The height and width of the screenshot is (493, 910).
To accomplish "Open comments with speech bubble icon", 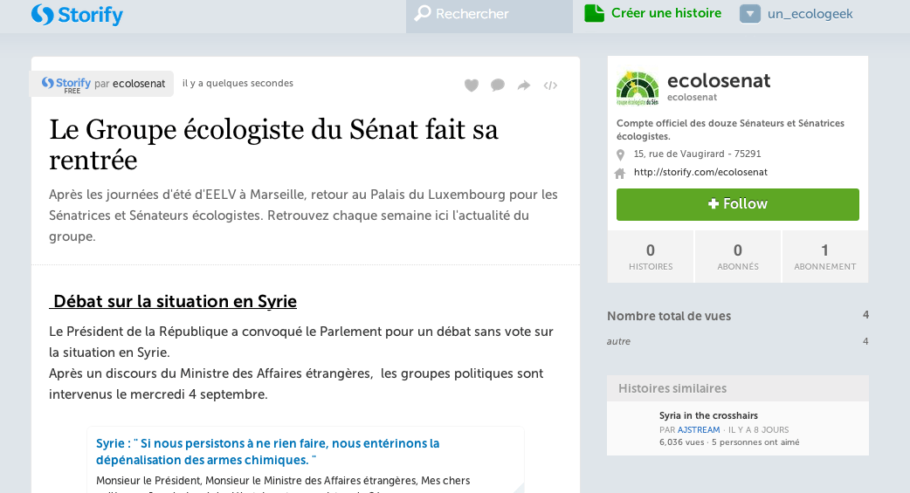I will 498,86.
